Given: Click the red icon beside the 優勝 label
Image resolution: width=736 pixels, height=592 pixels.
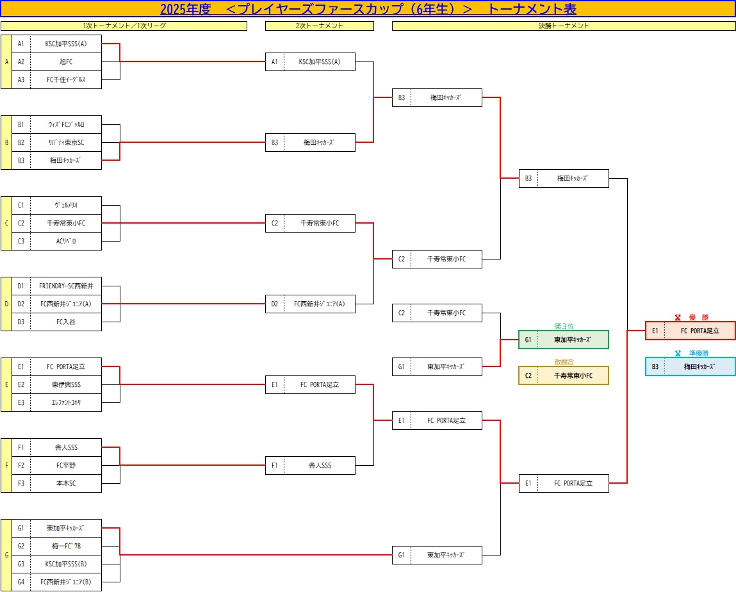Looking at the screenshot, I should tap(678, 317).
